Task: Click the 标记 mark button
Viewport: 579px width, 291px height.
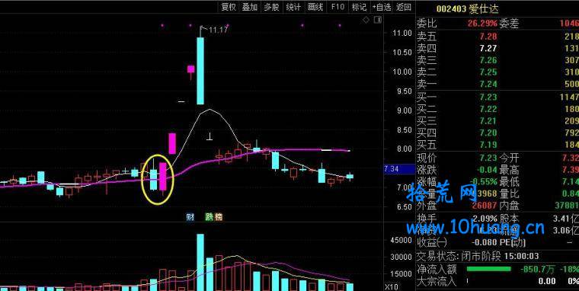Action: tap(359, 7)
